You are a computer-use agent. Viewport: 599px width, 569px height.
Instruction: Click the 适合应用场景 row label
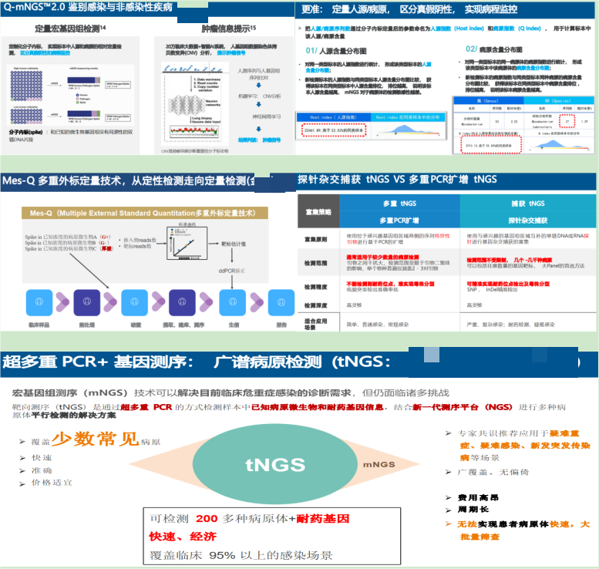[x=315, y=324]
